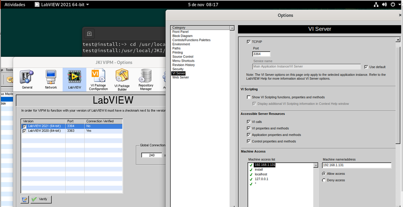Select Web Server in Category list
Image resolution: width=403 pixels, height=207 pixels.
180,77
